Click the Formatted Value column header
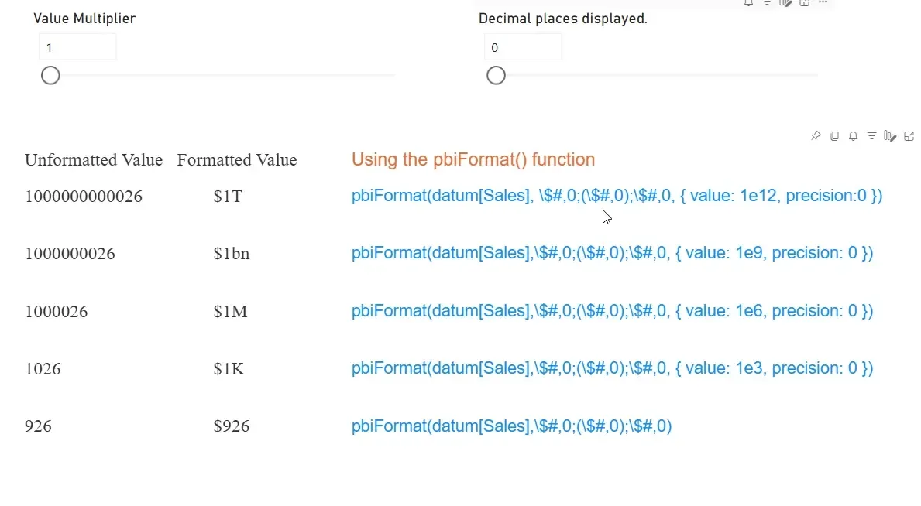Image resolution: width=921 pixels, height=506 pixels. (x=237, y=159)
